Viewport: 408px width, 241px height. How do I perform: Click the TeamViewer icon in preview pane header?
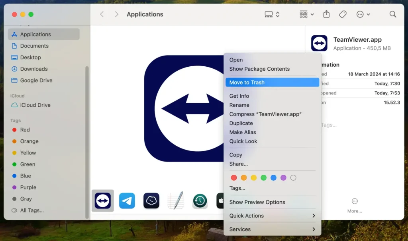click(x=319, y=43)
